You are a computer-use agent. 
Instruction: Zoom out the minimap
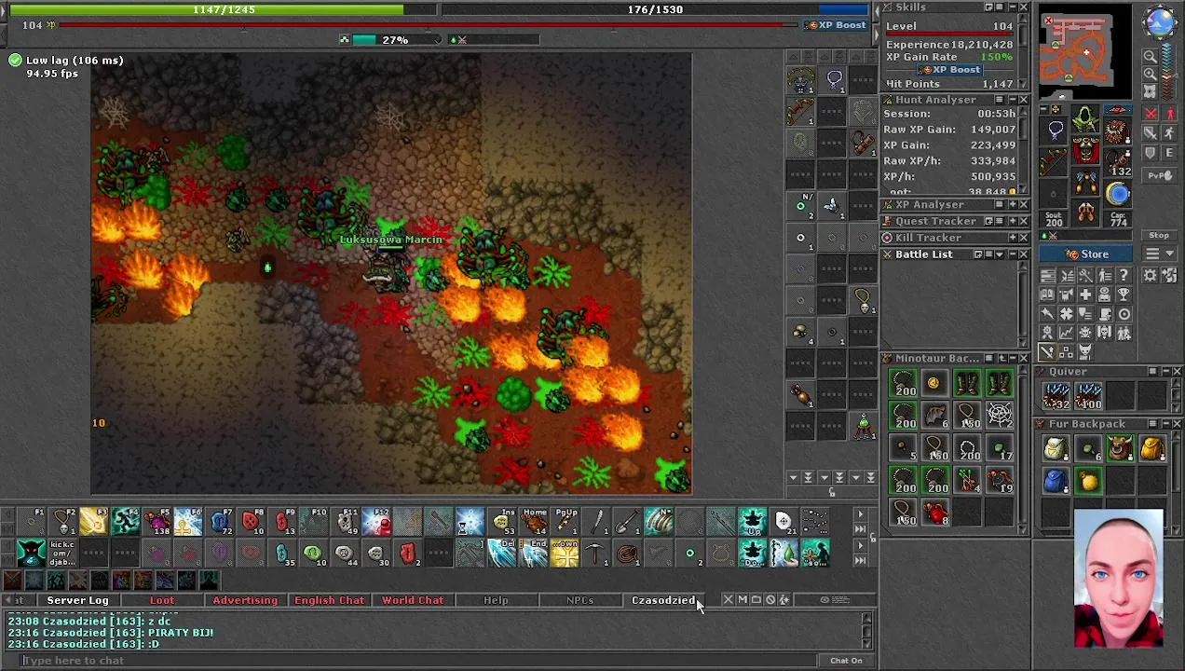click(1150, 57)
